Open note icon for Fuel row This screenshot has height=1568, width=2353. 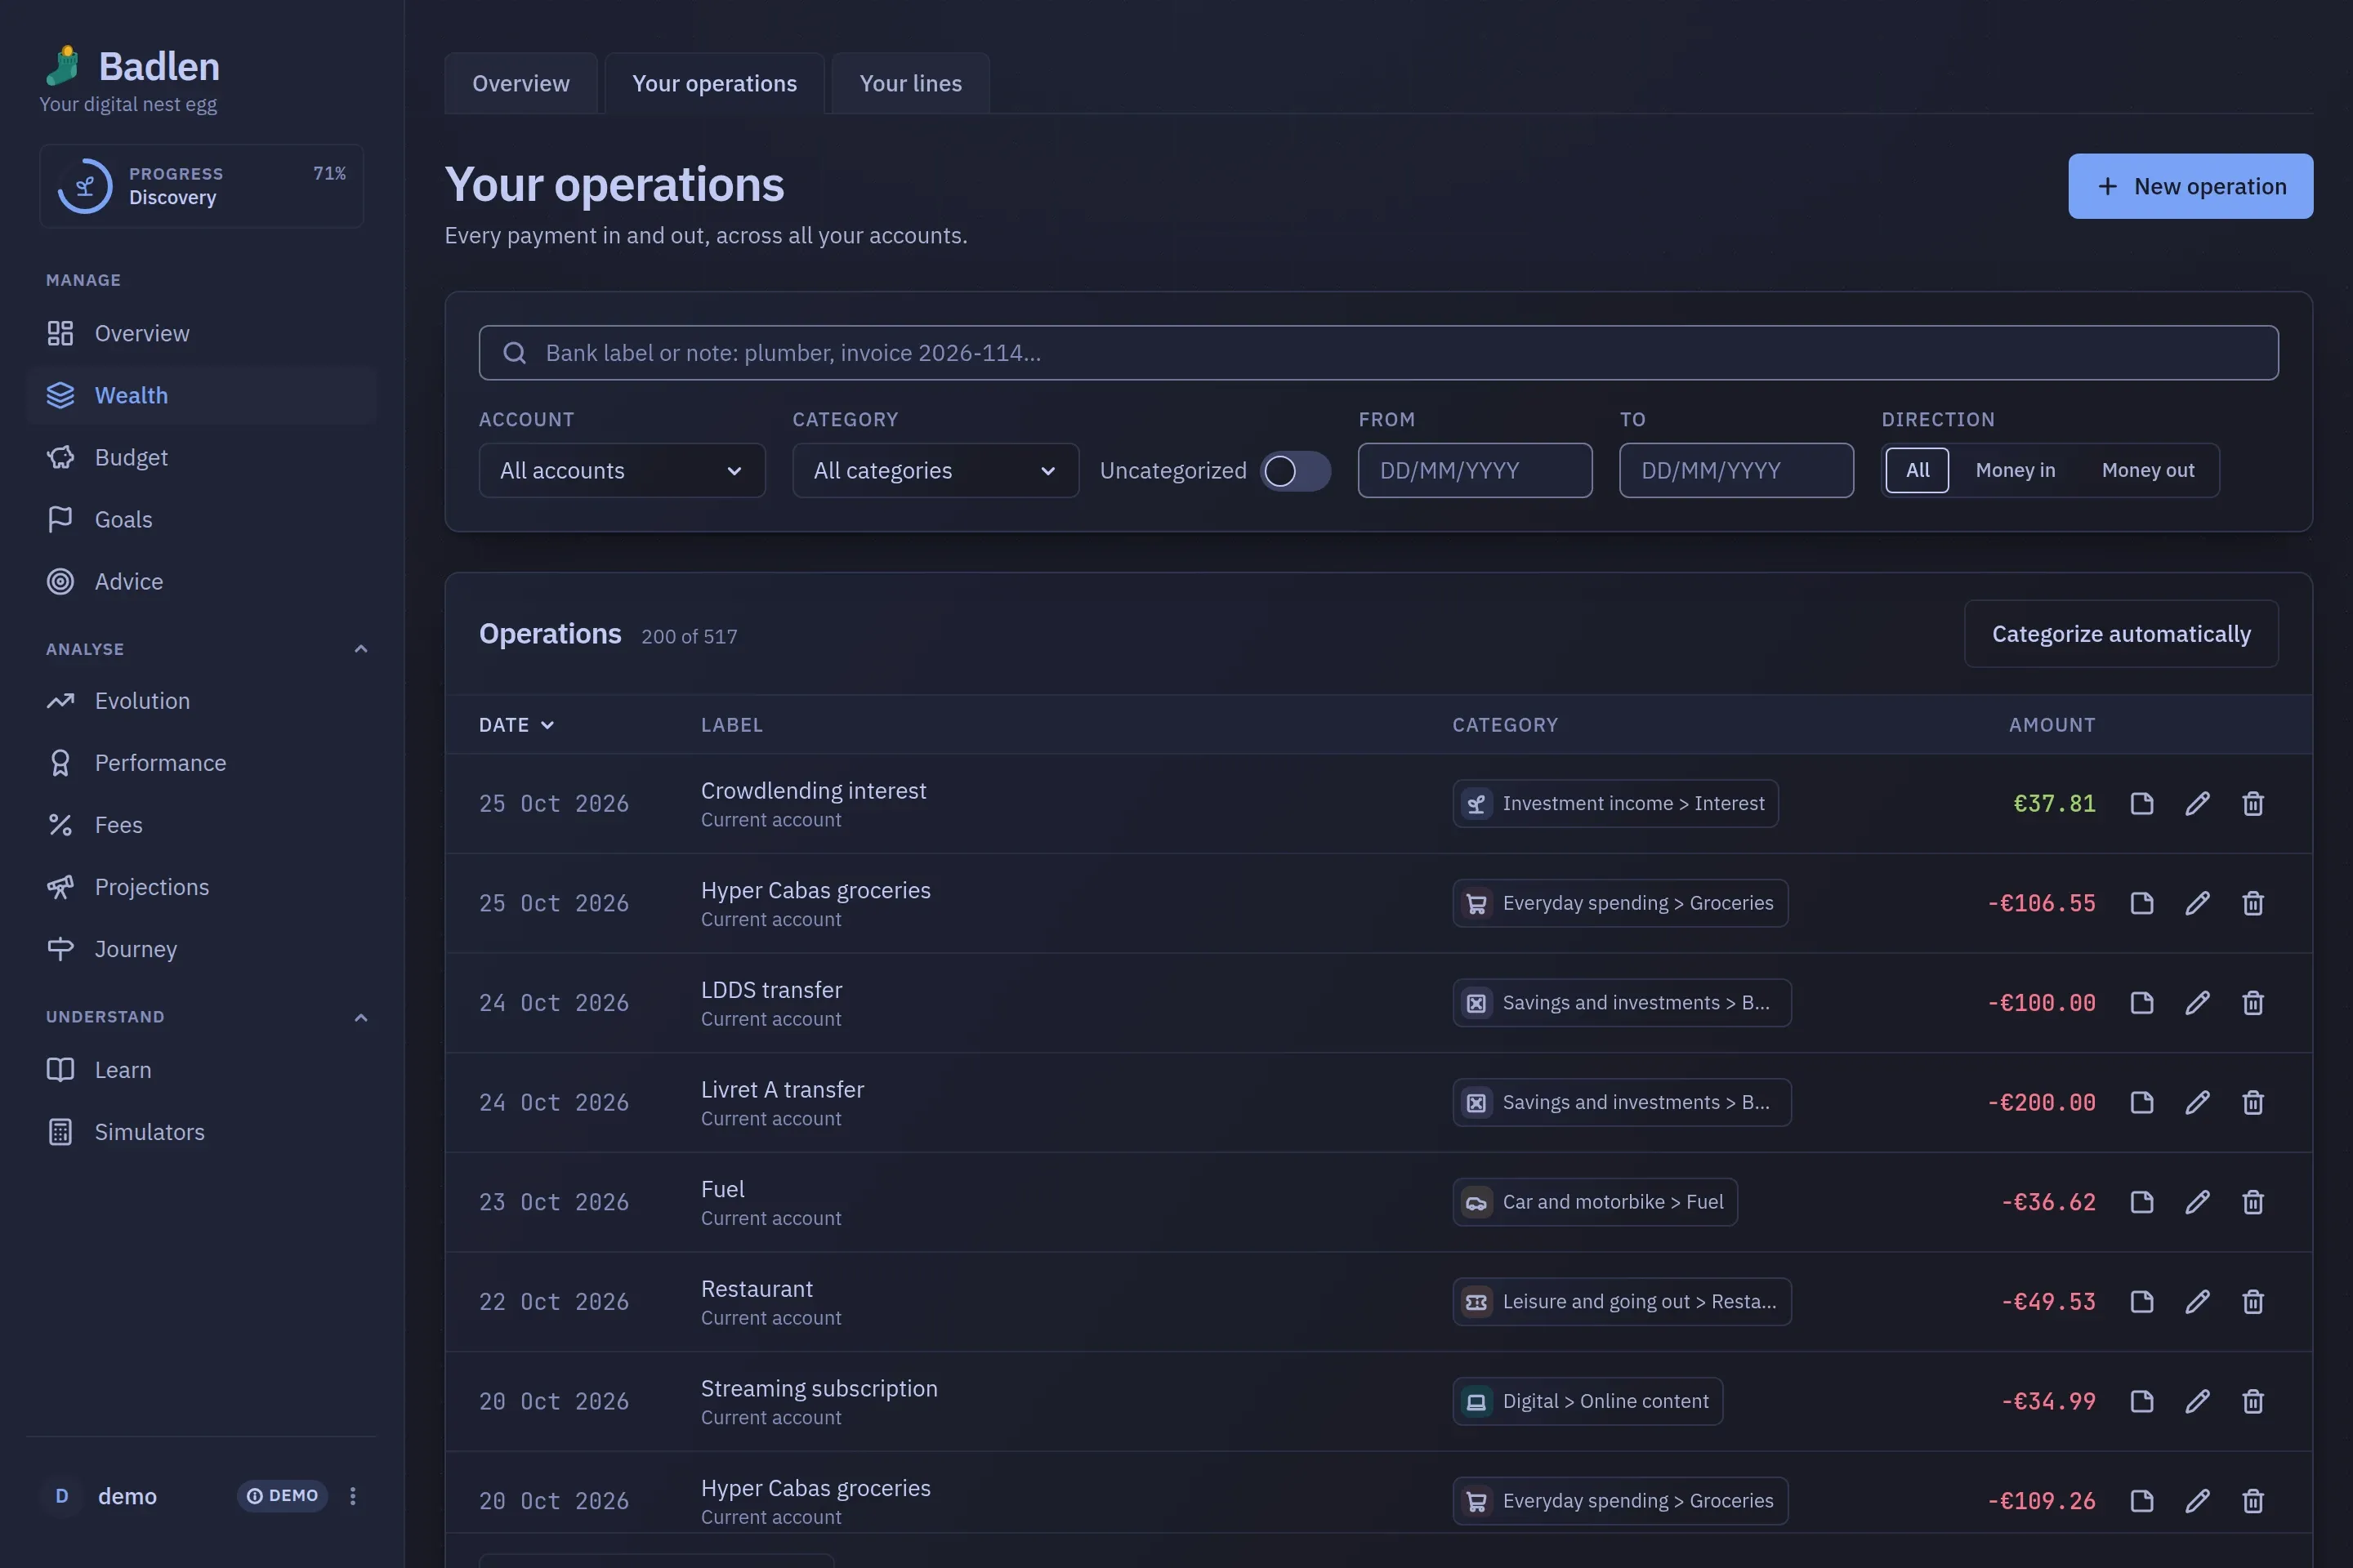[x=2141, y=1202]
